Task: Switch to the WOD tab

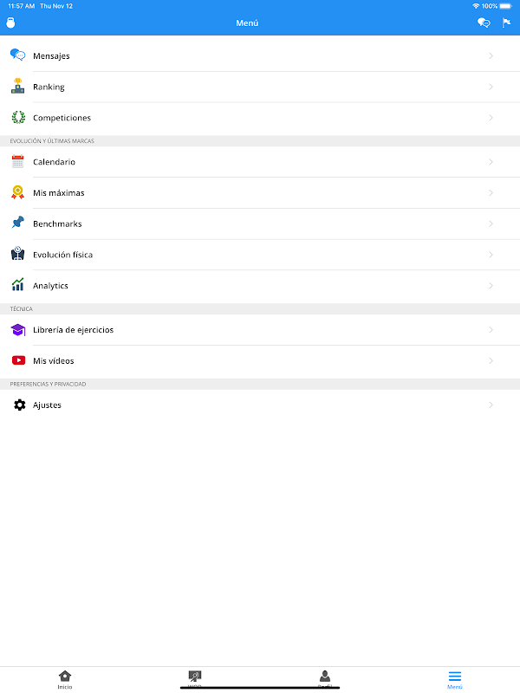Action: tap(195, 679)
